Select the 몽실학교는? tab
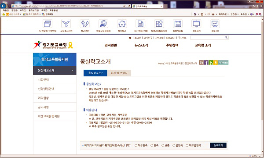Image resolution: width=264 pixels, height=158 pixels. [x=95, y=73]
